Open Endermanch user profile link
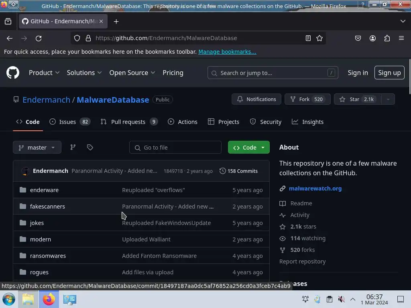This screenshot has height=308, width=411. 47,99
